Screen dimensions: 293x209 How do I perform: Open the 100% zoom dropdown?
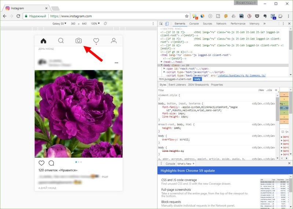pyautogui.click(x=95, y=24)
